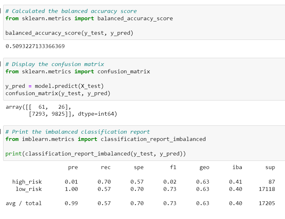Click the 'pre' column header

coord(73,167)
